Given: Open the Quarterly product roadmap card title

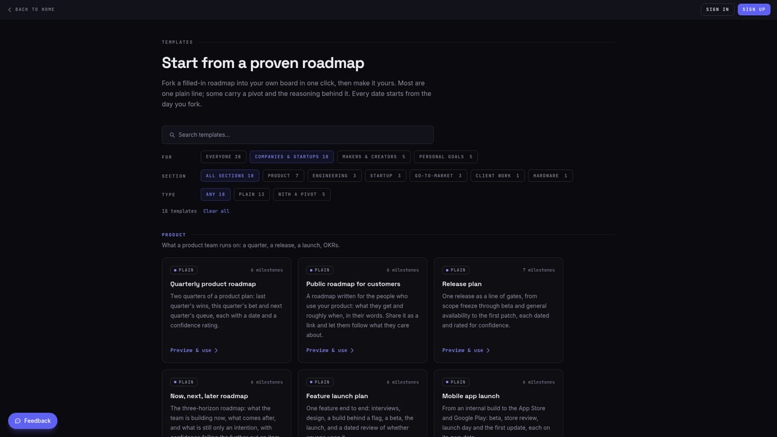Looking at the screenshot, I should coord(213,284).
